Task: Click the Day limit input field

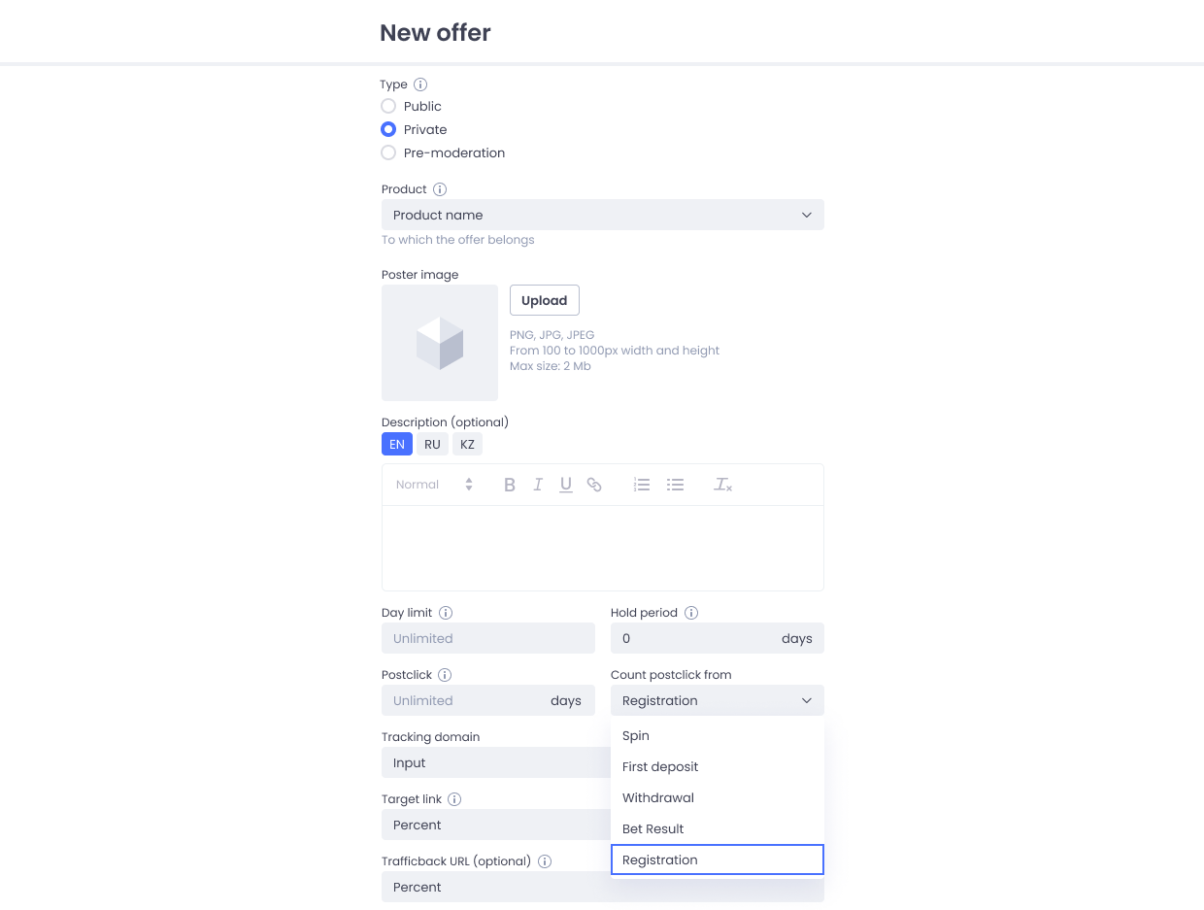Action: [487, 638]
